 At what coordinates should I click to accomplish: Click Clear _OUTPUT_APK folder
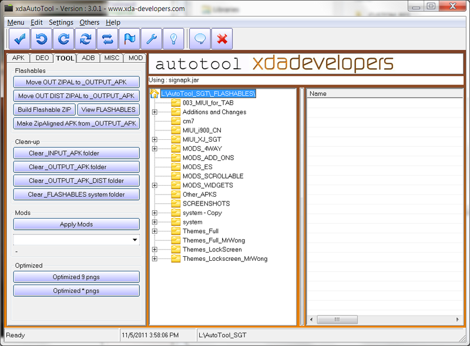point(76,167)
